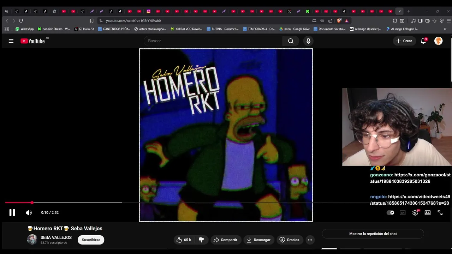Open the player settings gear menu
The width and height of the screenshot is (452, 254).
(x=415, y=213)
